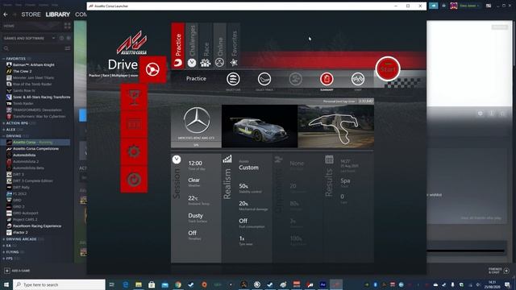Image resolution: width=516 pixels, height=290 pixels.
Task: Click the red Summary clipboard icon
Action: pos(327,79)
